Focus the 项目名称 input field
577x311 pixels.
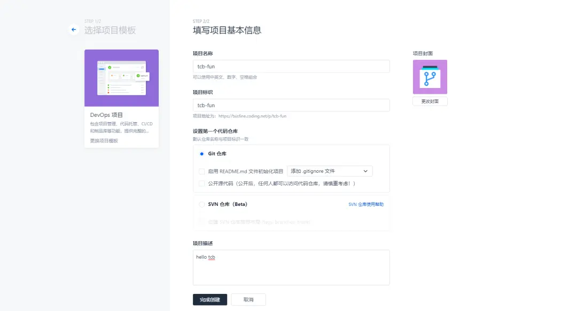[x=291, y=66]
